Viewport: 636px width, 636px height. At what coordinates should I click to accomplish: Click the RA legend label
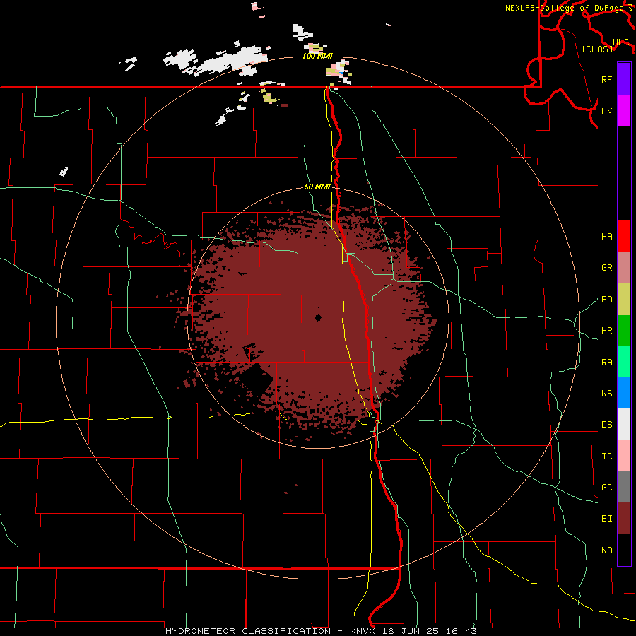pos(607,363)
